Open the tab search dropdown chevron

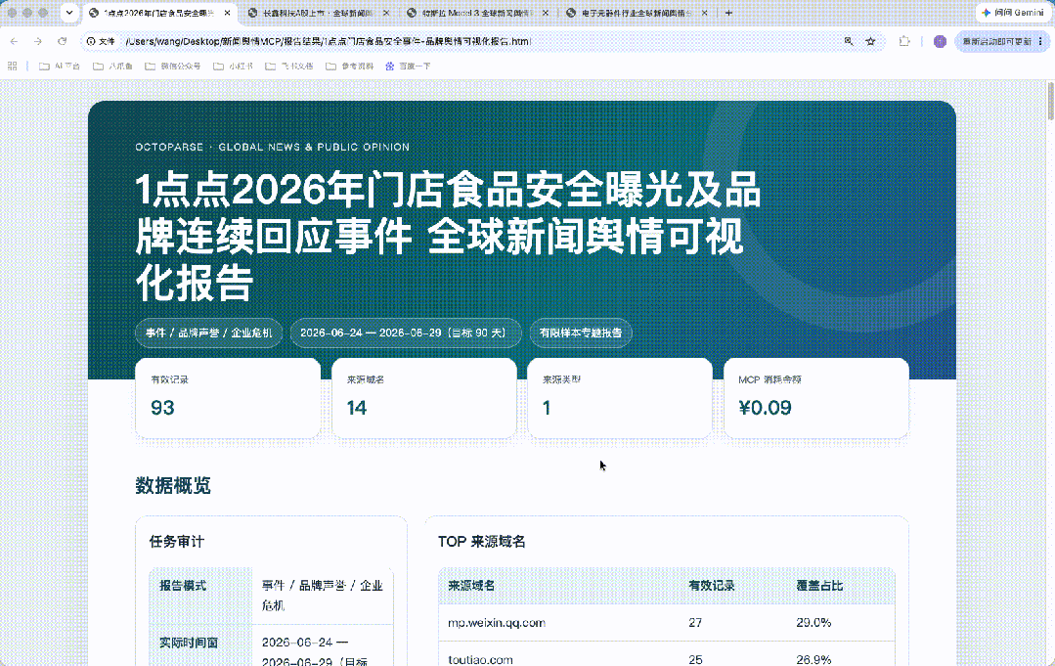[x=69, y=13]
